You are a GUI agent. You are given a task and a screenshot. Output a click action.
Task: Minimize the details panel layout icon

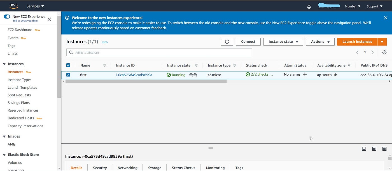(364, 149)
